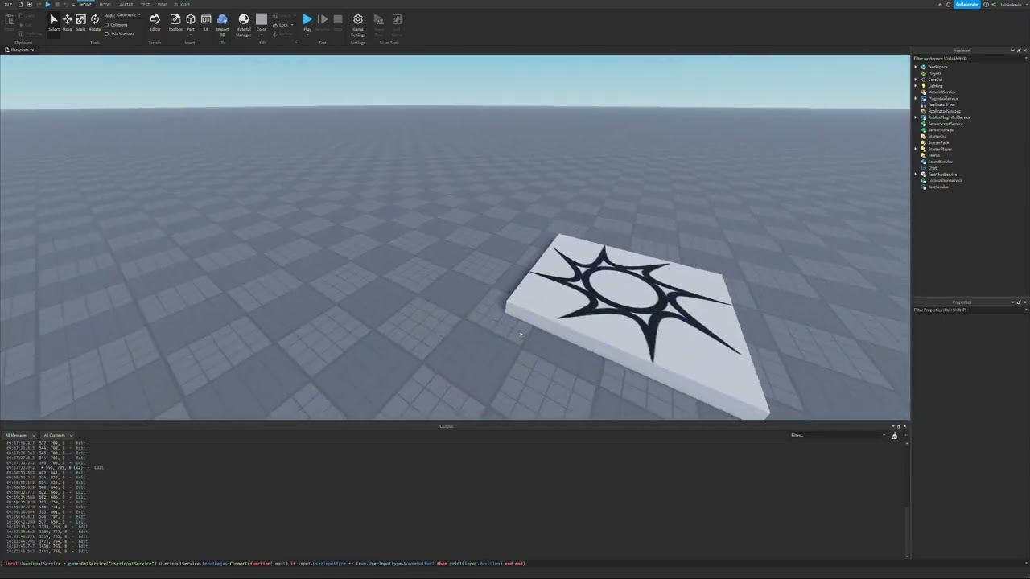The width and height of the screenshot is (1030, 579).
Task: Insert a Part
Action: pyautogui.click(x=190, y=22)
